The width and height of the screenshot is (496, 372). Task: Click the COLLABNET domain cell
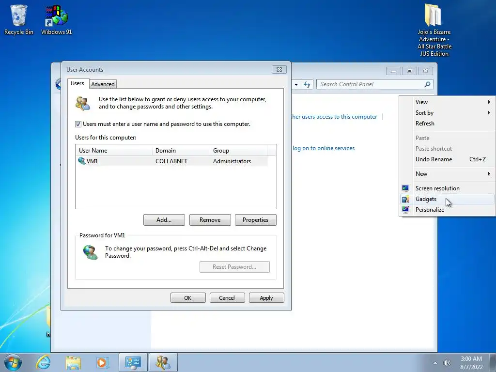click(171, 161)
